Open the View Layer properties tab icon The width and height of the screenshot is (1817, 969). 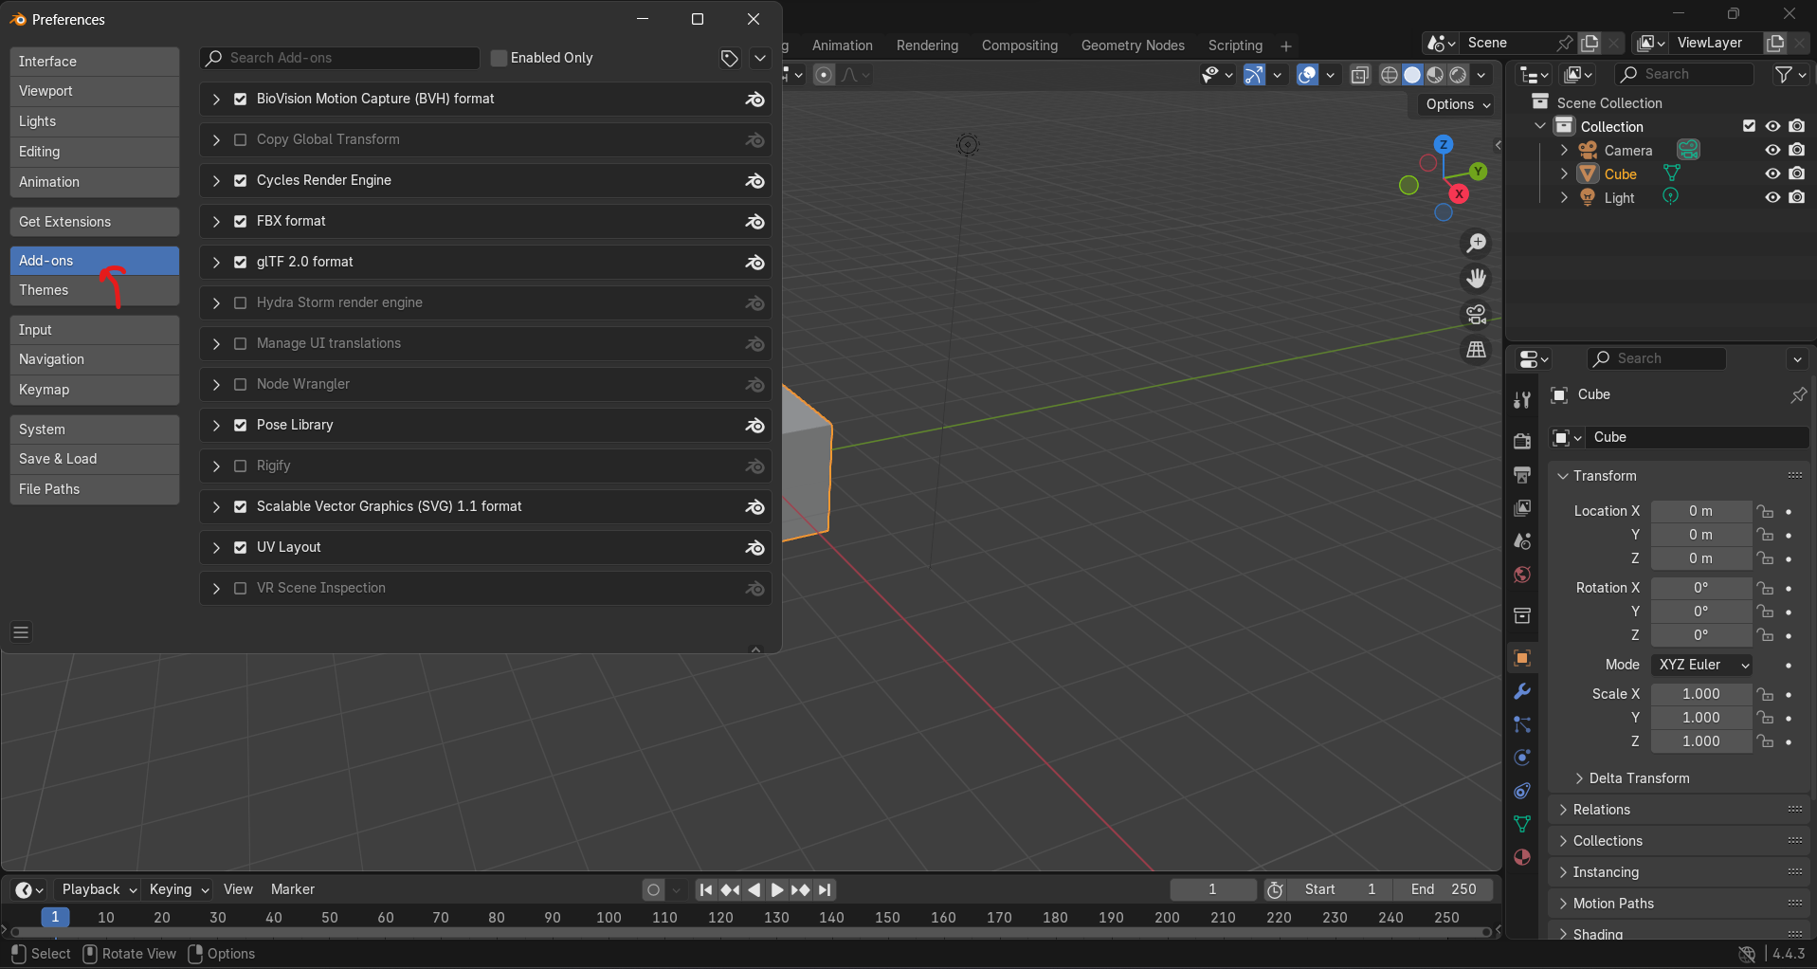pos(1522,508)
